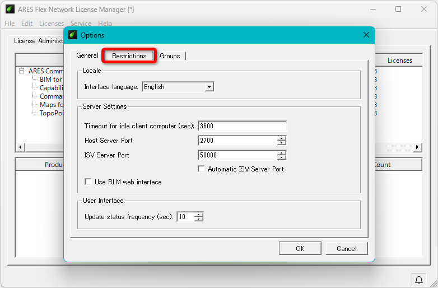Confirm the options with OK
Screen dimensions: 438x288
click(x=300, y=248)
